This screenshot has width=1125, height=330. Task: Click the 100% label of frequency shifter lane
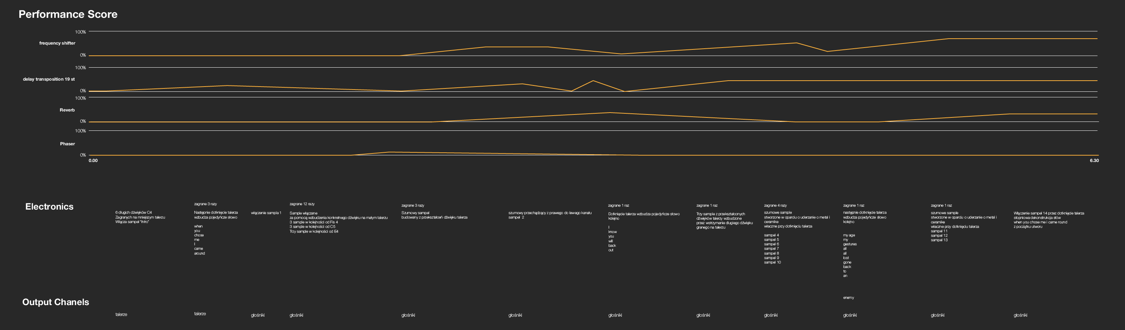pyautogui.click(x=80, y=32)
